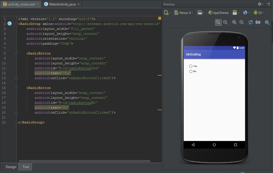This screenshot has height=173, width=273.
Task: Switch to the Design tab
Action: click(11, 167)
